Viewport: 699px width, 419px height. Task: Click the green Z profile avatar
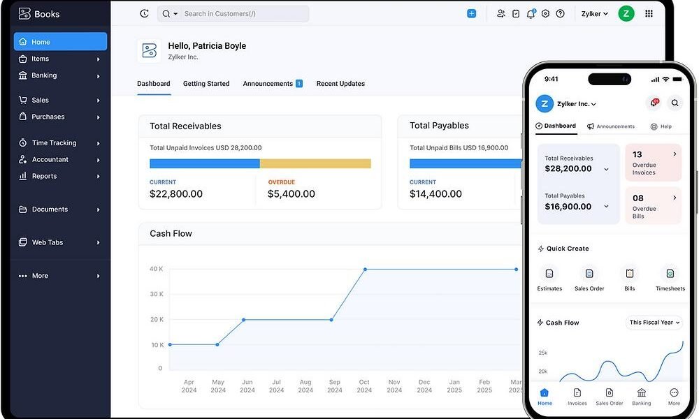[x=626, y=14]
